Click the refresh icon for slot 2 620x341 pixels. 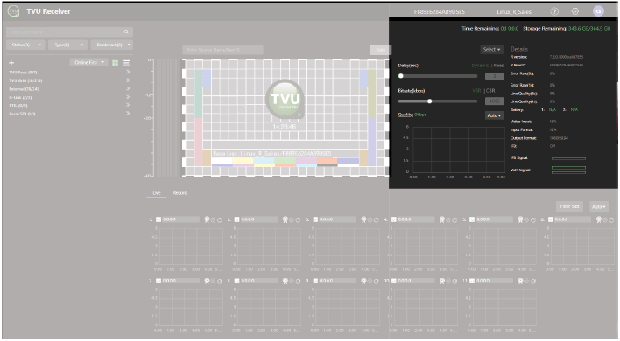(298, 219)
